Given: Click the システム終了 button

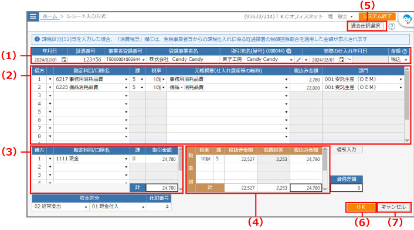Looking at the screenshot, I should (x=377, y=16).
